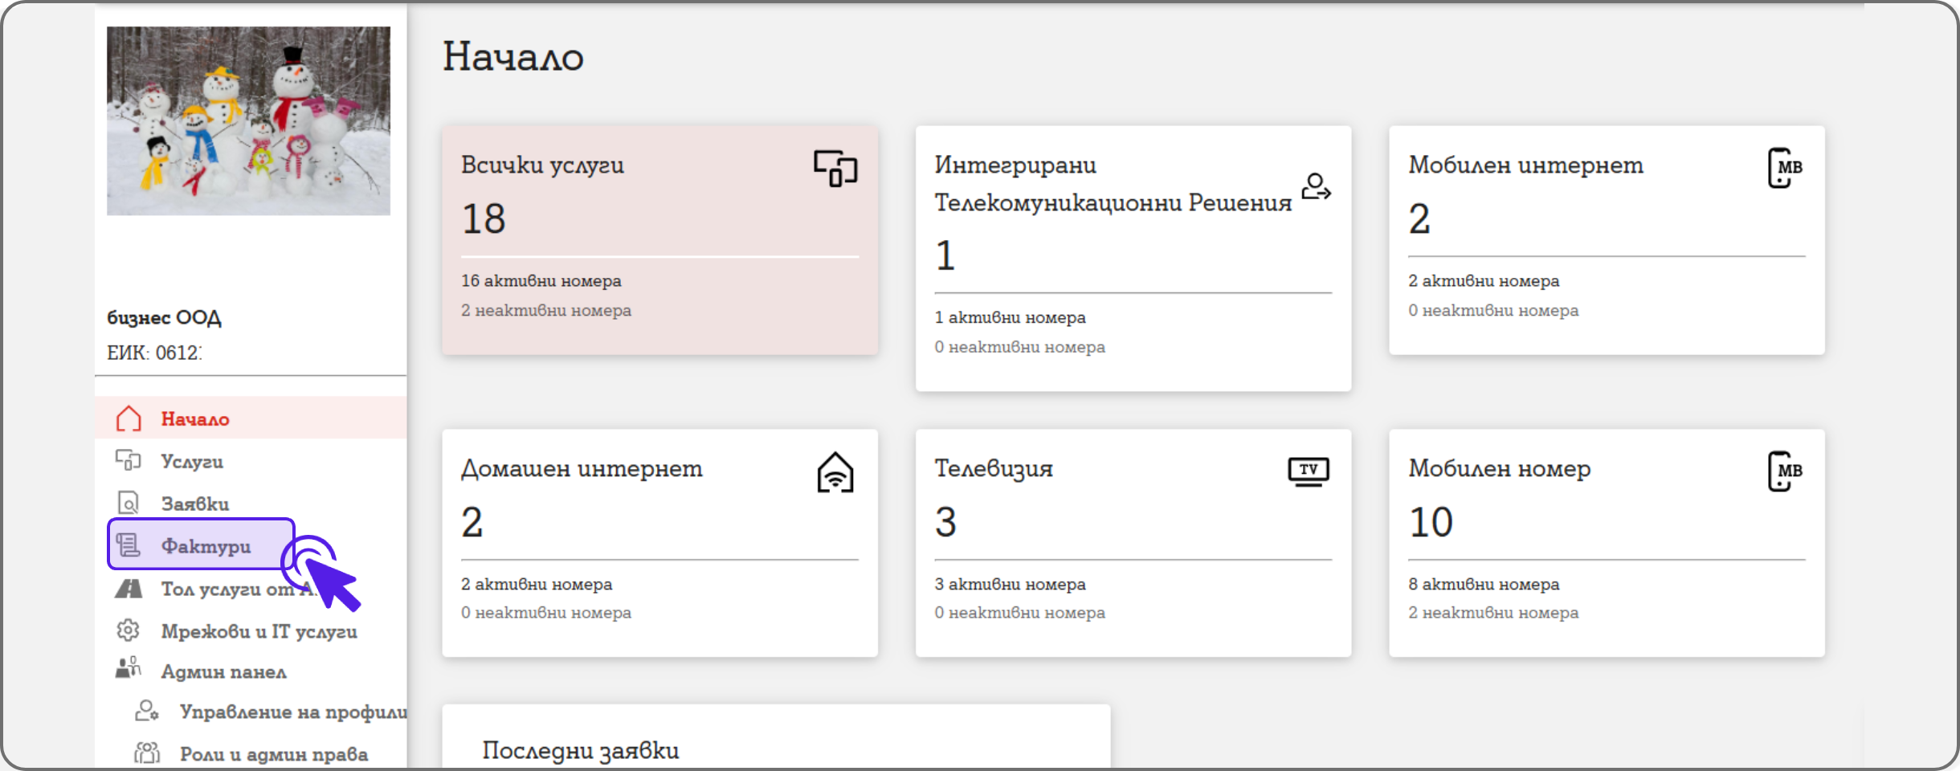Viewport: 1960px width, 771px height.
Task: Open the Телевизия card
Action: click(1133, 543)
